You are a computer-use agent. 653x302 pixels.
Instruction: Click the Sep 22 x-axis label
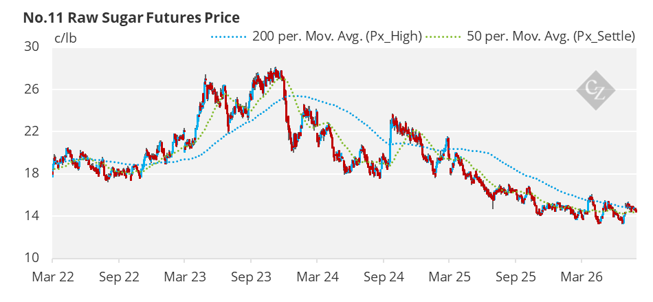point(118,277)
